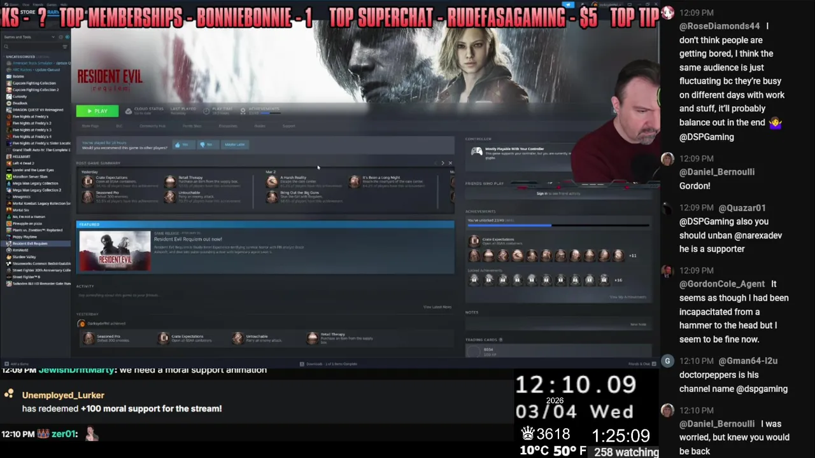Open the 'Resident Evil Requiem out now!' headline

point(188,239)
